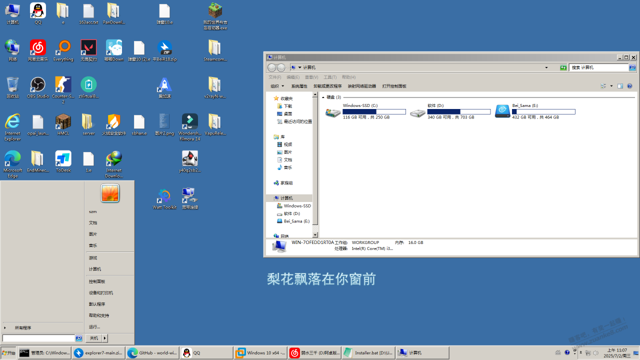Click the Explorer search magnifier button

[x=632, y=67]
